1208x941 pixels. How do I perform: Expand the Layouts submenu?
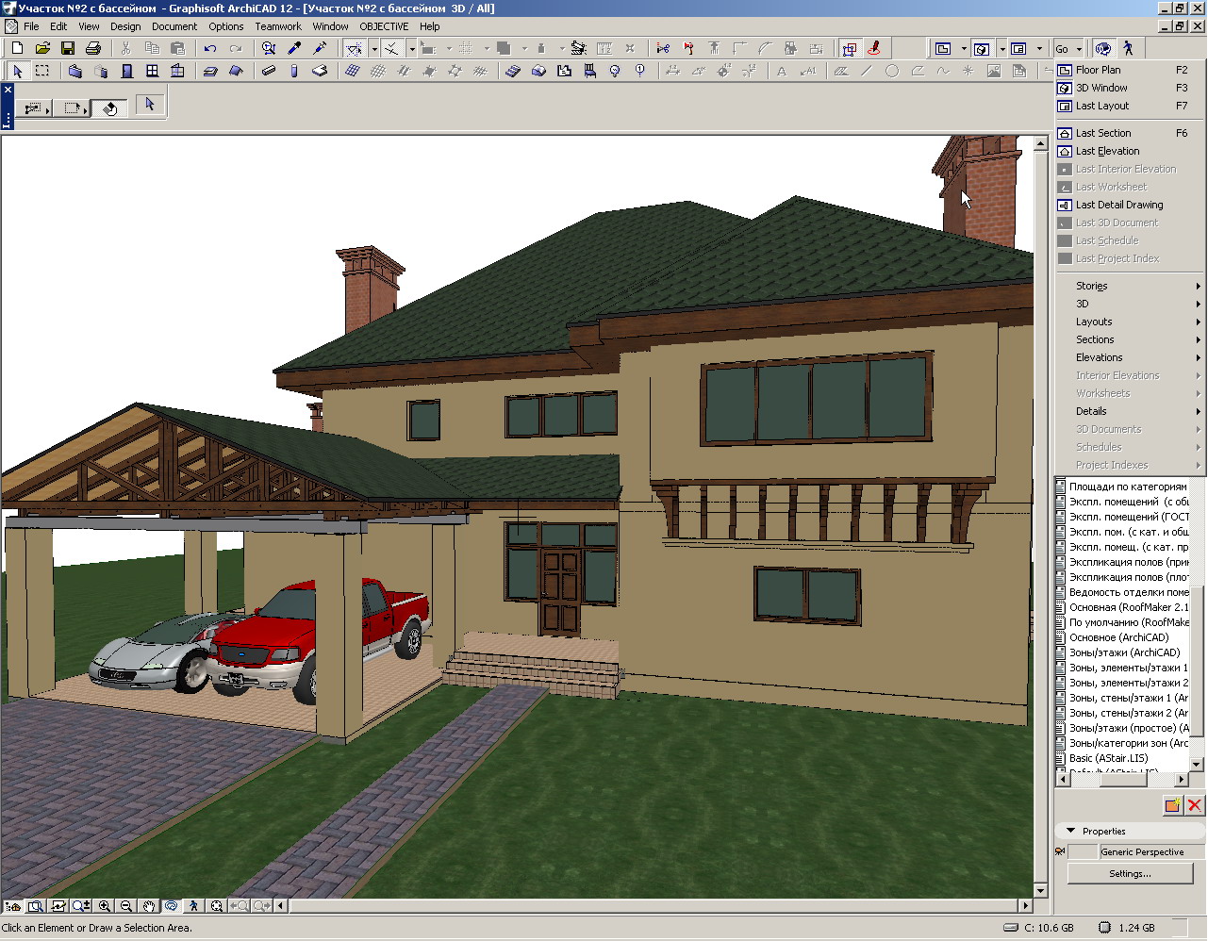(1131, 322)
